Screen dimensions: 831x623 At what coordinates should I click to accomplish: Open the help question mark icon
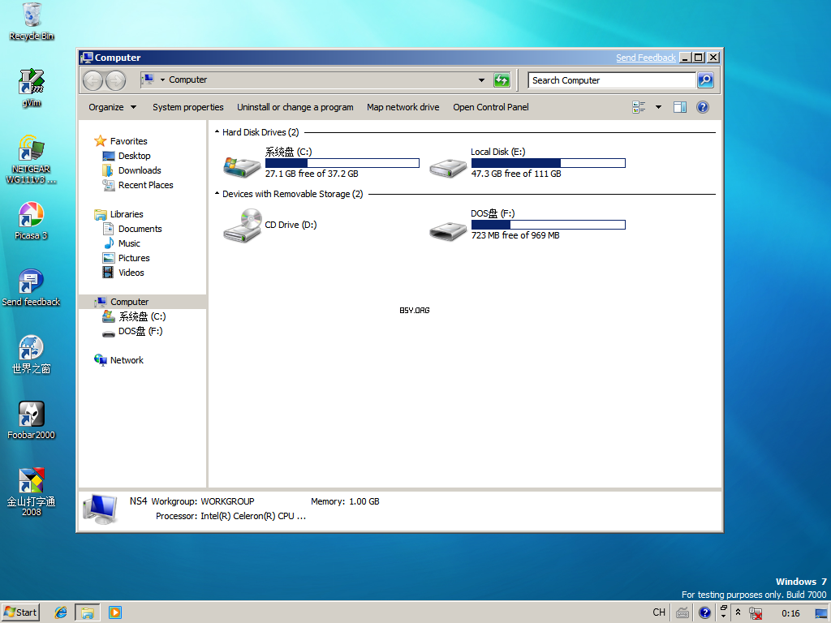703,107
